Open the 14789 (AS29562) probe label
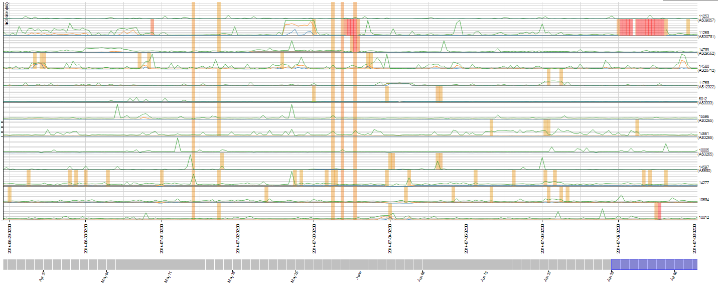The height and width of the screenshot is (283, 718). click(706, 52)
